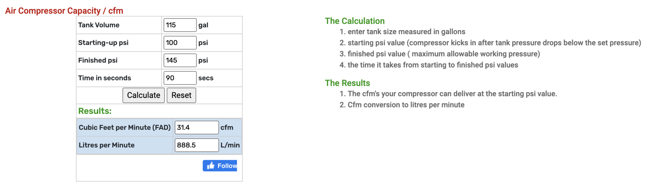Click the Time in seconds input

coord(180,78)
